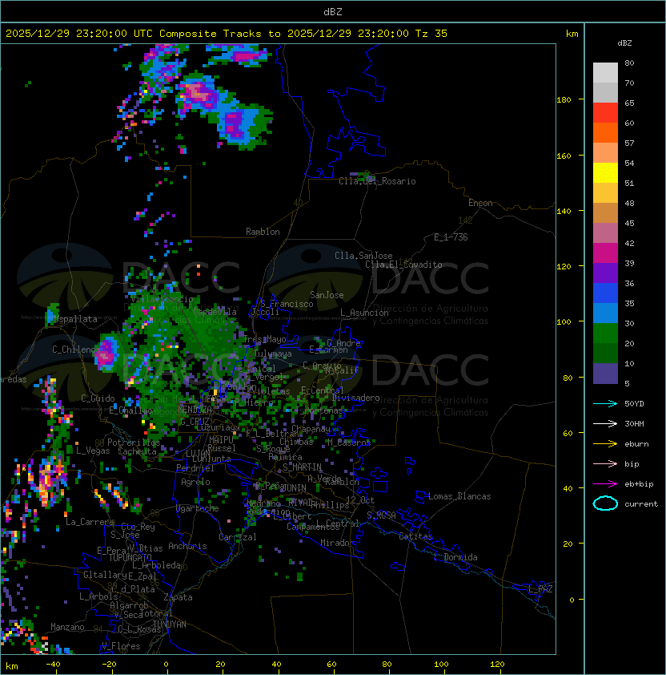Click the 'L_Vegas' map label
666x675 pixels.
(x=93, y=451)
